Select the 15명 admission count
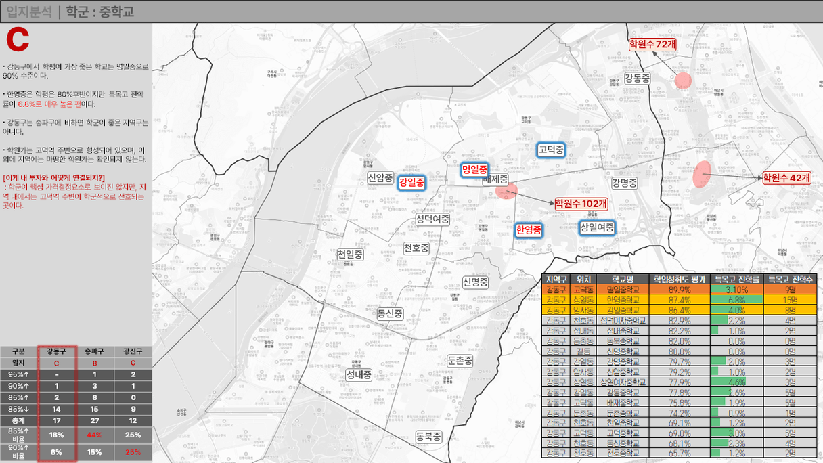This screenshot has width=823, height=463. pos(790,300)
